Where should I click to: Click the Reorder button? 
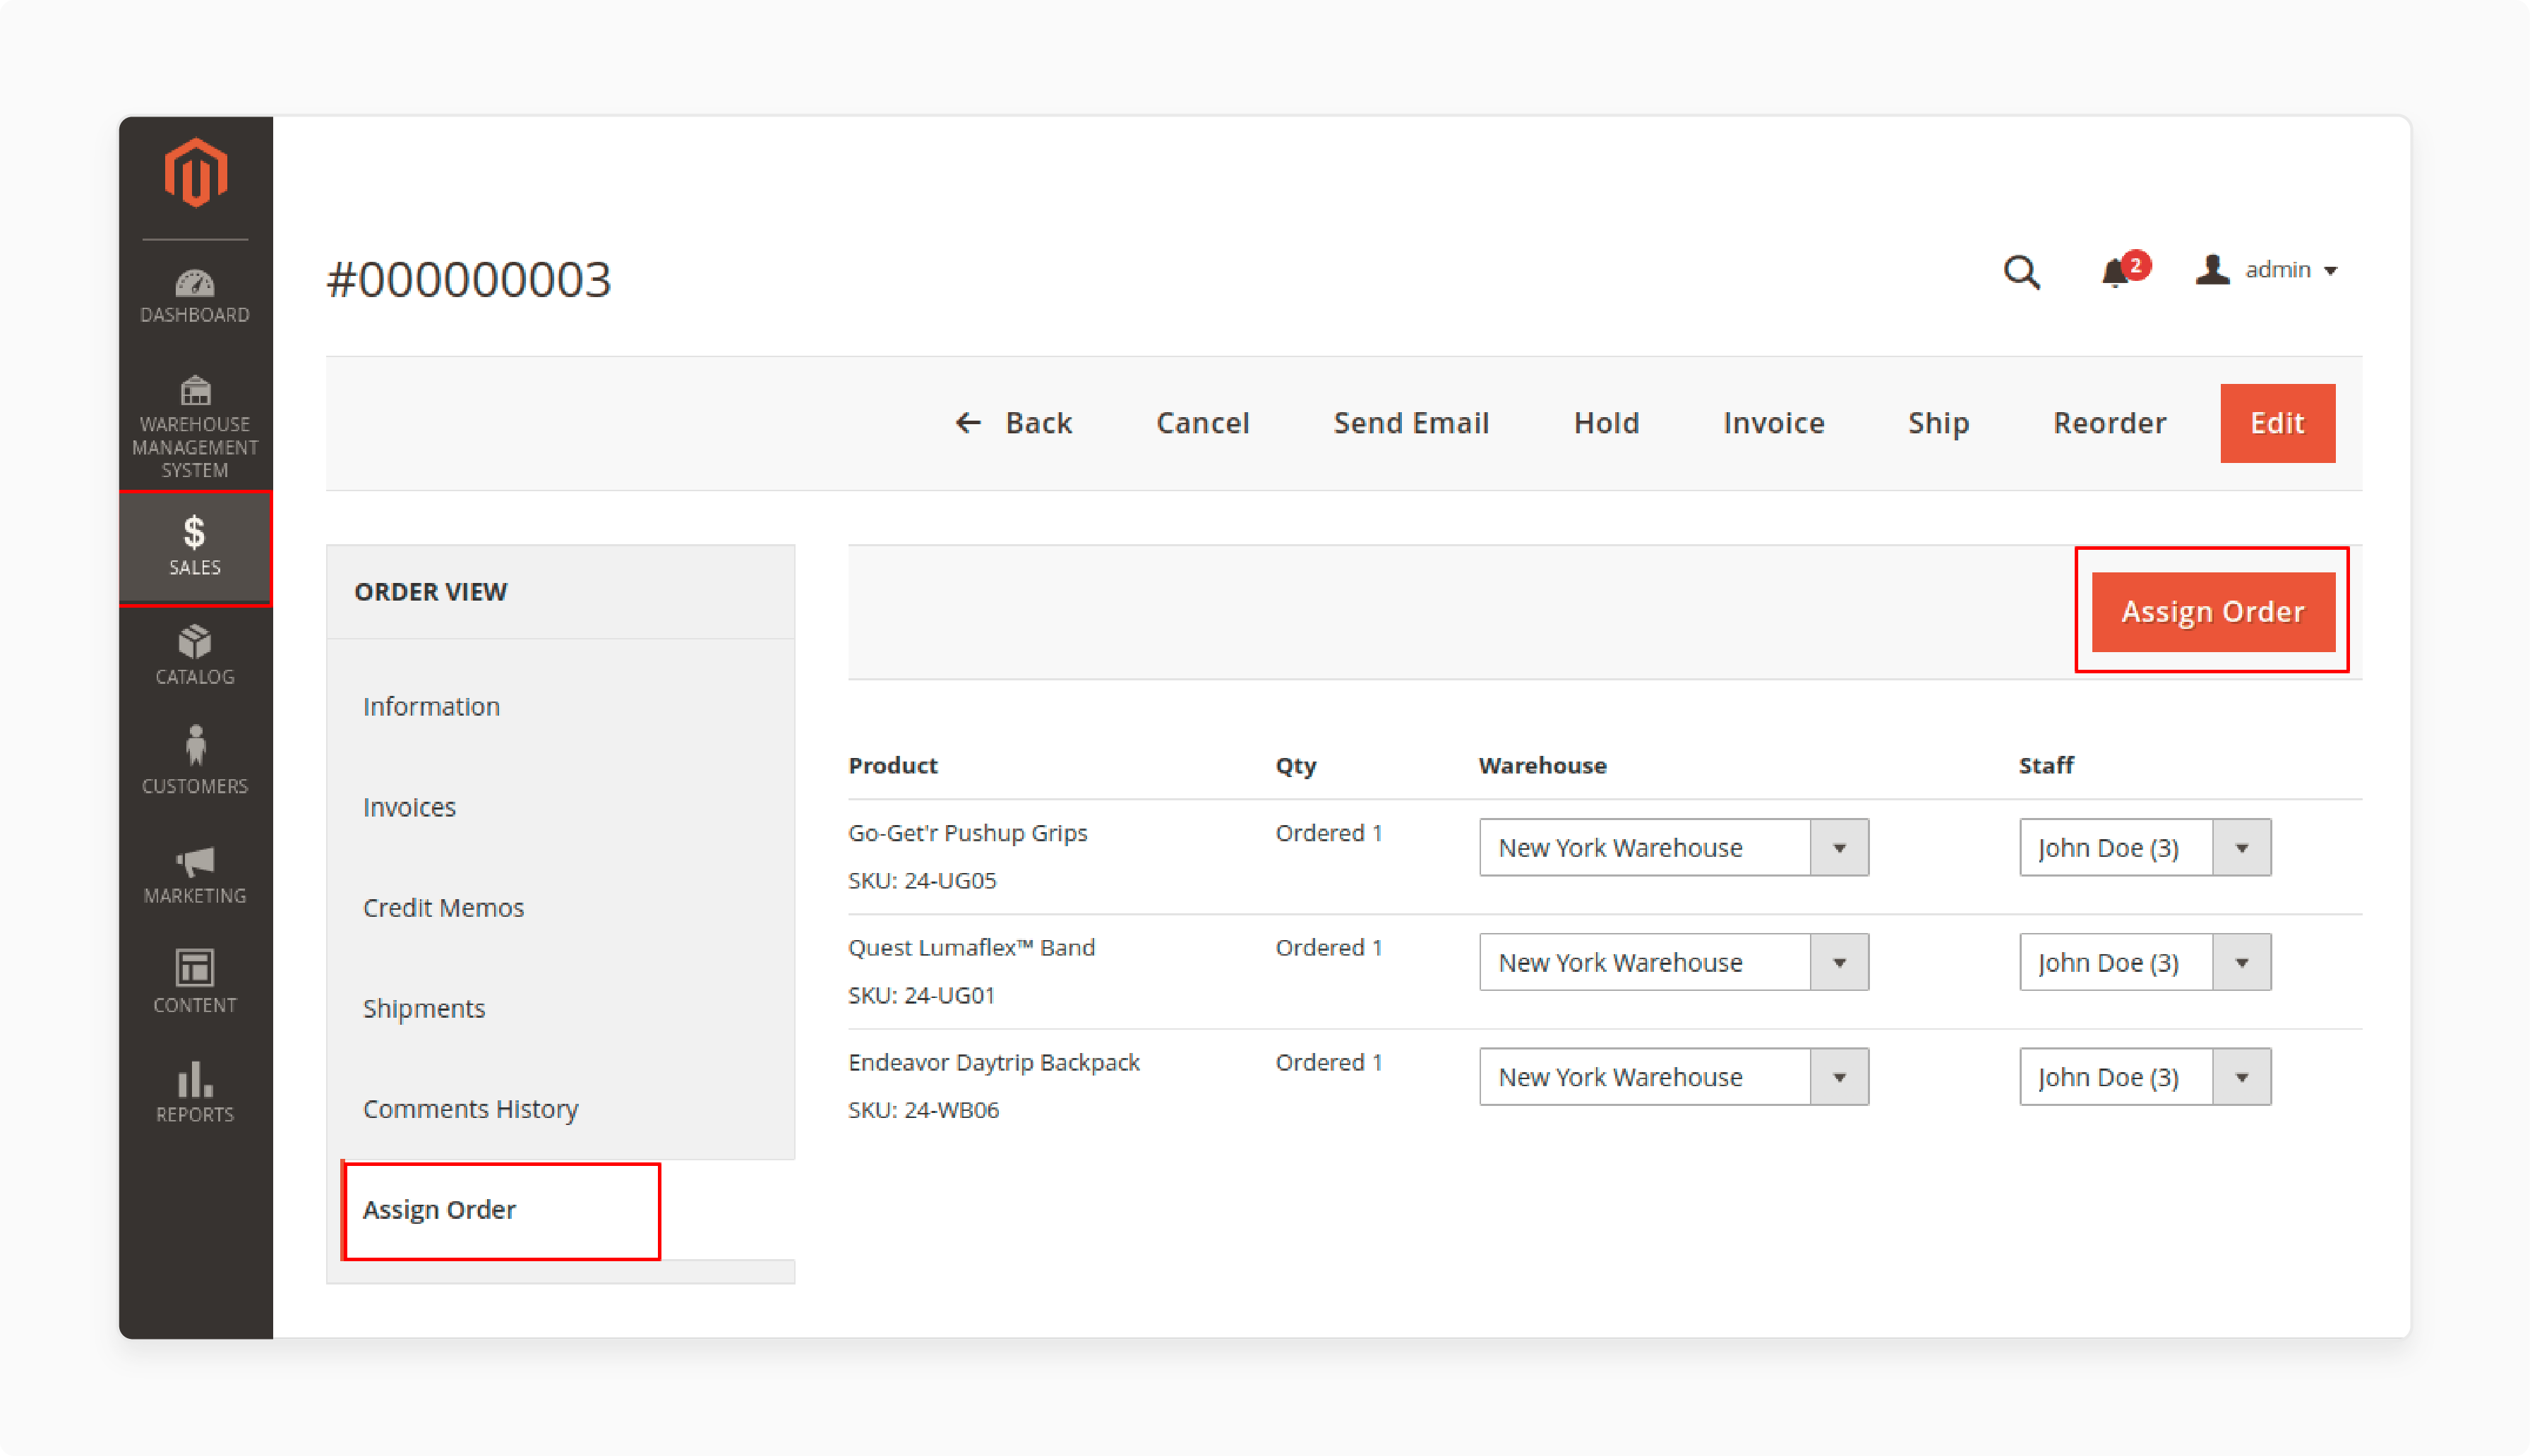point(2109,423)
